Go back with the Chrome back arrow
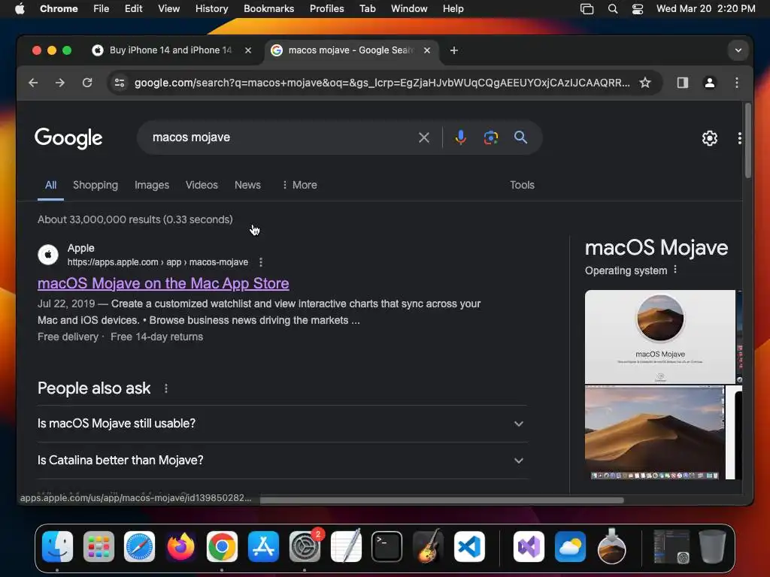 point(33,83)
